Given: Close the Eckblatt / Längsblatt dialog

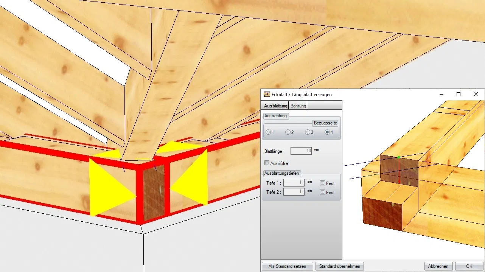Looking at the screenshot, I should 476,94.
